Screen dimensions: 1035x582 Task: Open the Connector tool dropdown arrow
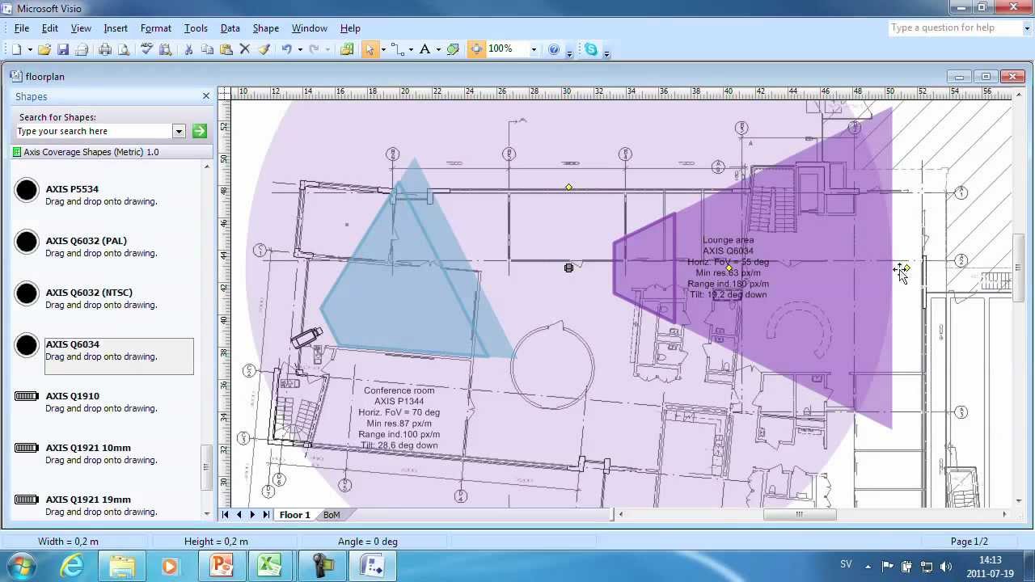[x=411, y=49]
